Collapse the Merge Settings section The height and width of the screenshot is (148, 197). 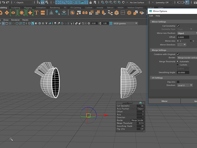[x=174, y=50]
